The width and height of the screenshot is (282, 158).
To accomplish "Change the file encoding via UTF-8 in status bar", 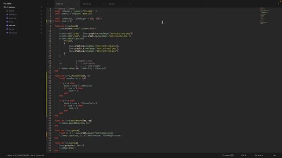I will tap(243, 155).
